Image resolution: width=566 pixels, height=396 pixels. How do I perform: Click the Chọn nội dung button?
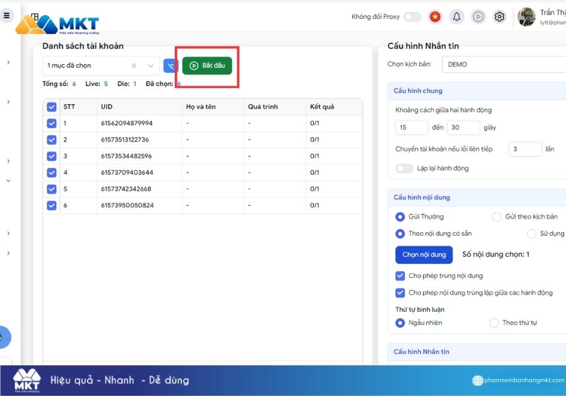423,255
